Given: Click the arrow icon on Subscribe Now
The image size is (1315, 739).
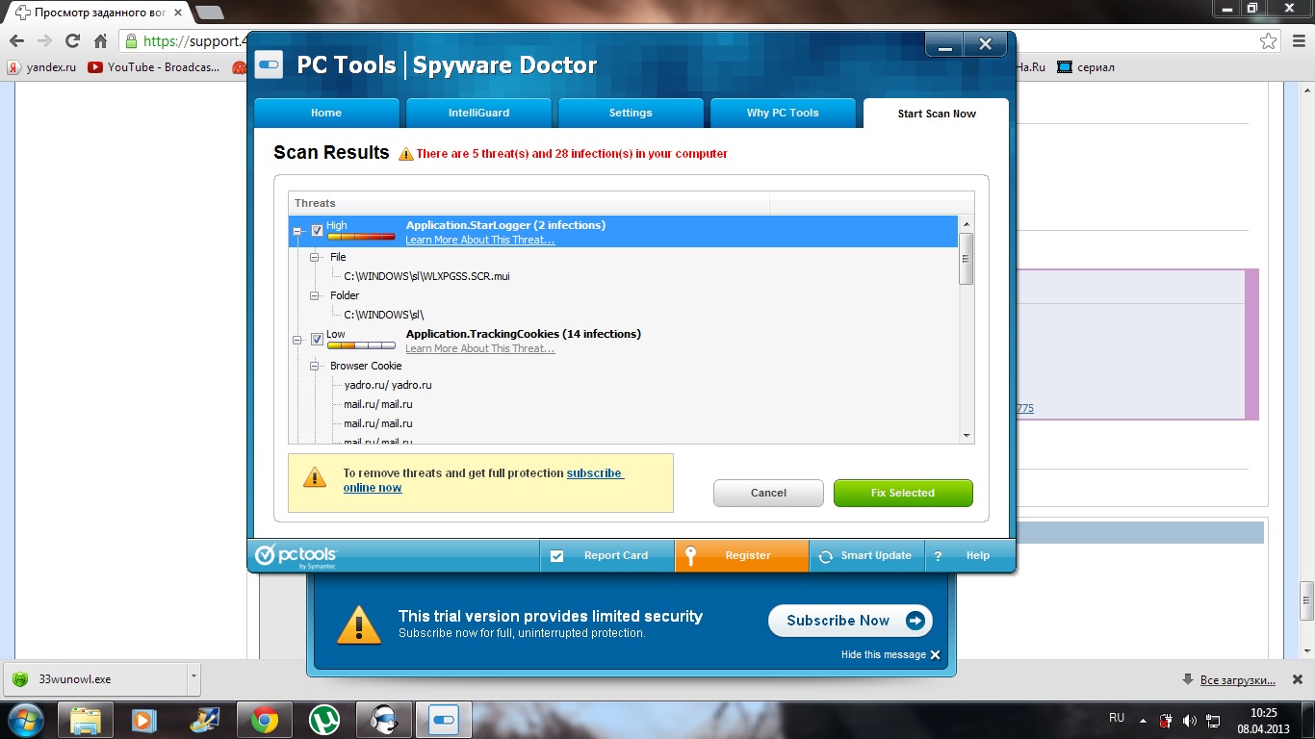Looking at the screenshot, I should tap(915, 621).
